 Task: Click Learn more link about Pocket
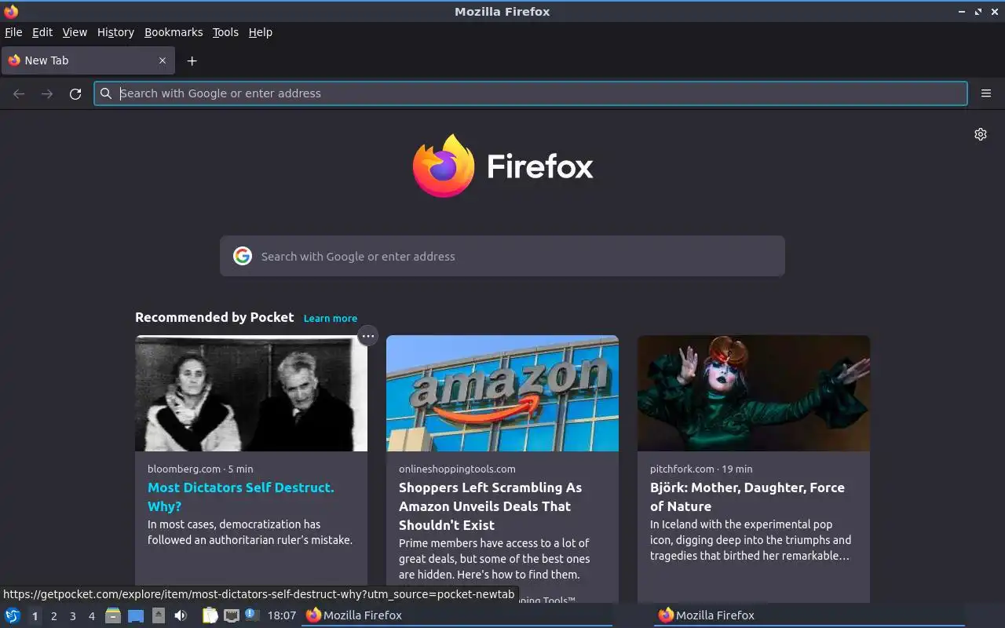[331, 318]
